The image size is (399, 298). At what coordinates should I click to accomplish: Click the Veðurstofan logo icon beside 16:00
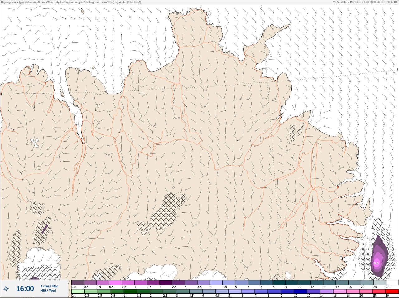coord(6,289)
